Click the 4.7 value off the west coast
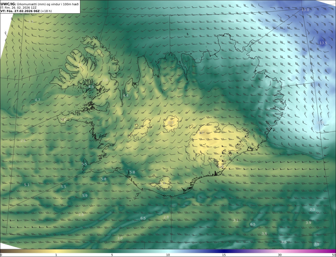The image size is (336, 257). 38,100
